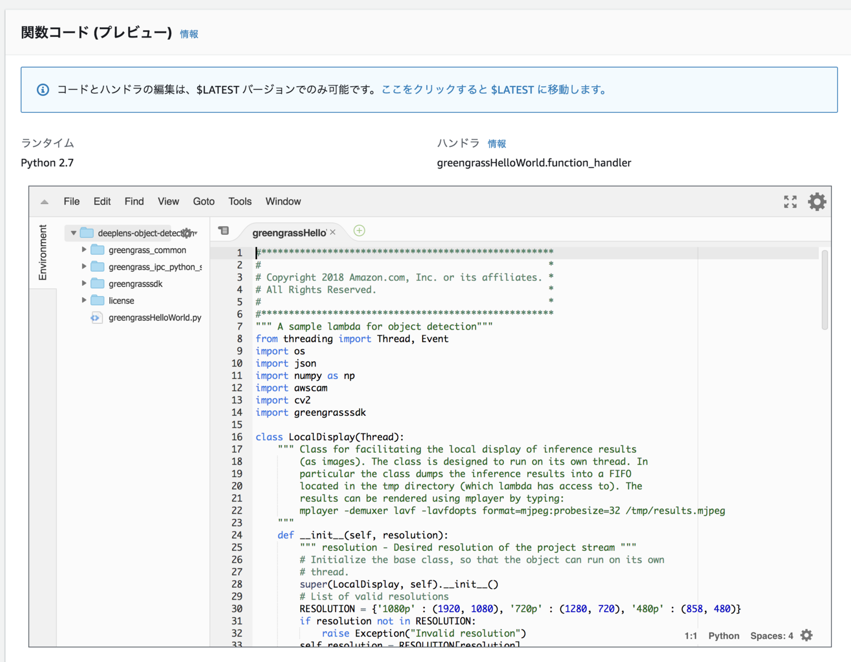Toggle fullscreen editor mode icon
The width and height of the screenshot is (851, 662).
pyautogui.click(x=790, y=201)
